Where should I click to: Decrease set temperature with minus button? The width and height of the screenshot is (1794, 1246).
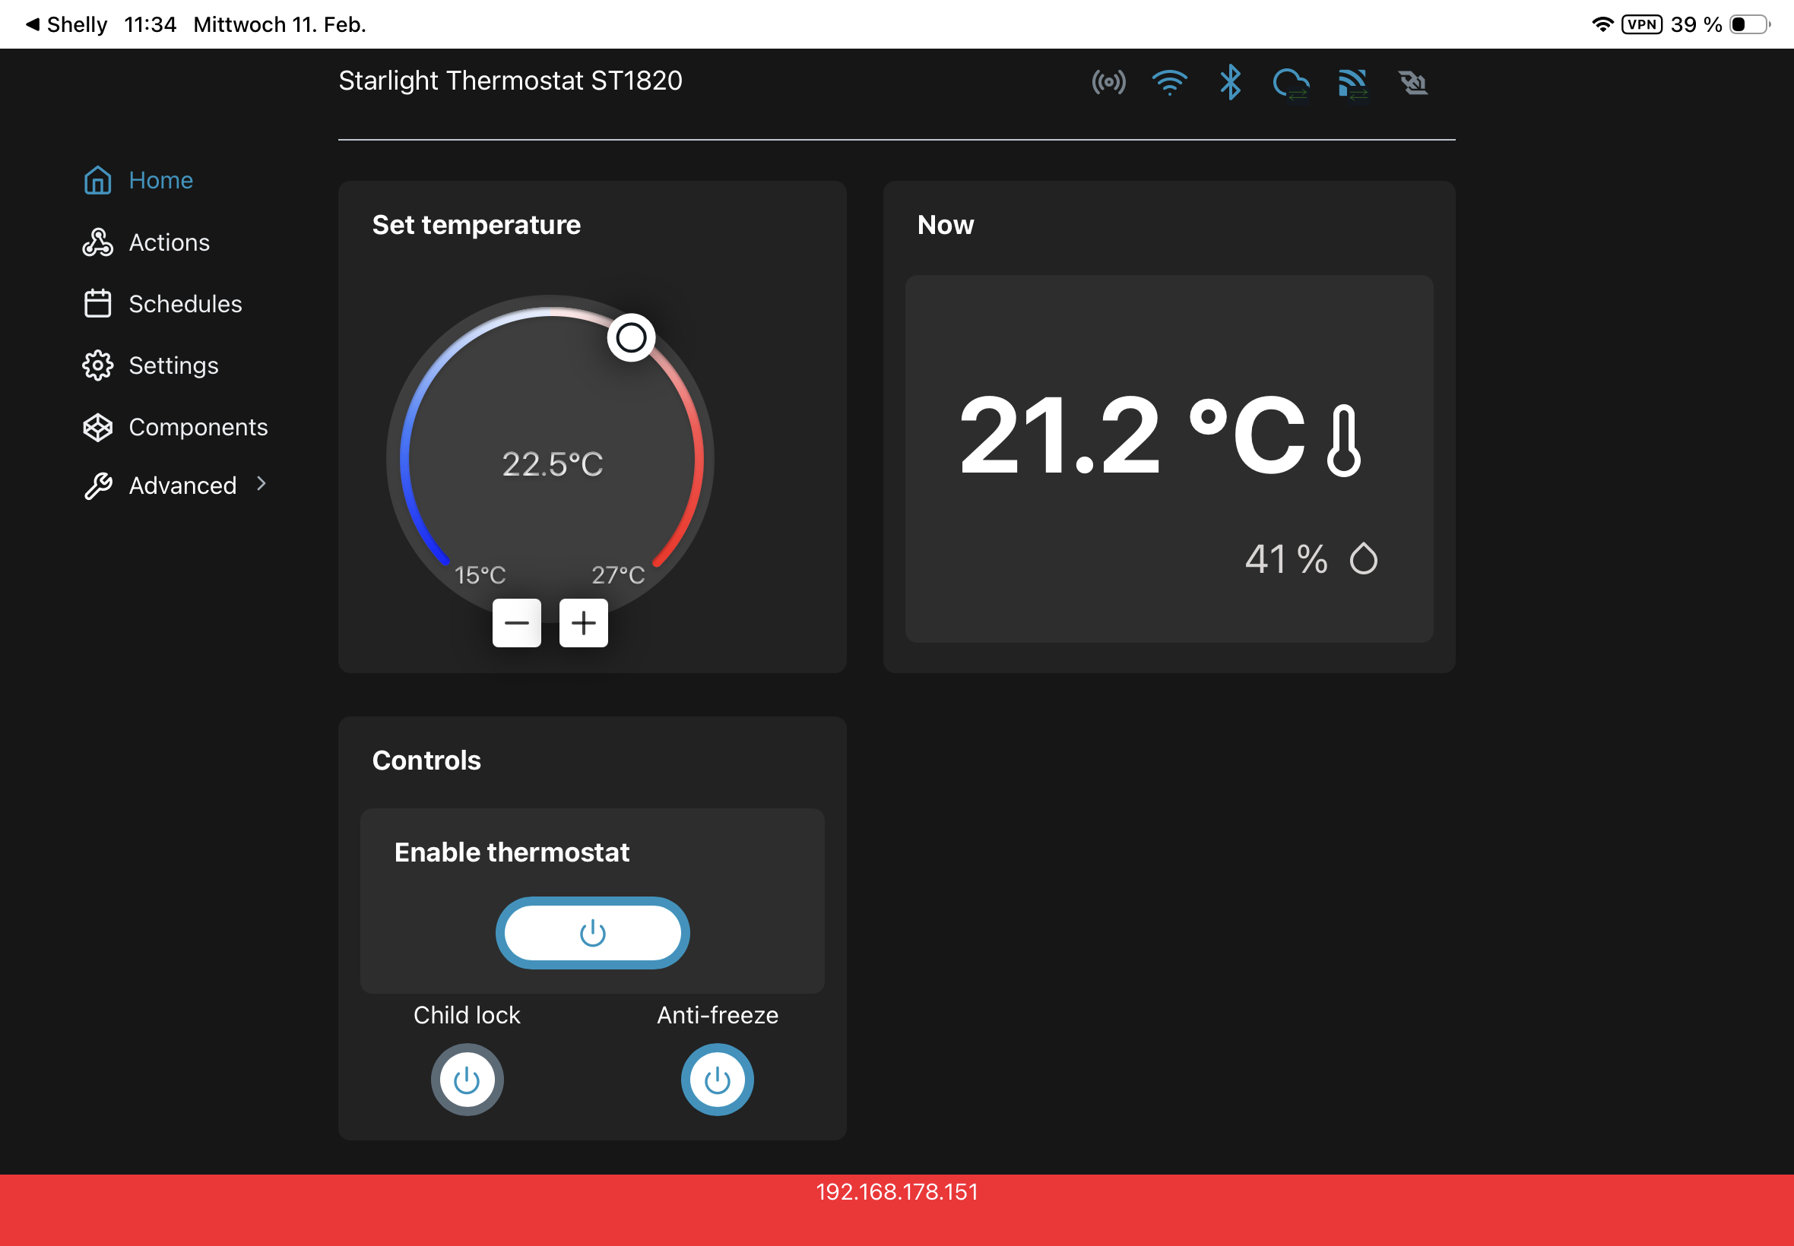click(x=516, y=623)
